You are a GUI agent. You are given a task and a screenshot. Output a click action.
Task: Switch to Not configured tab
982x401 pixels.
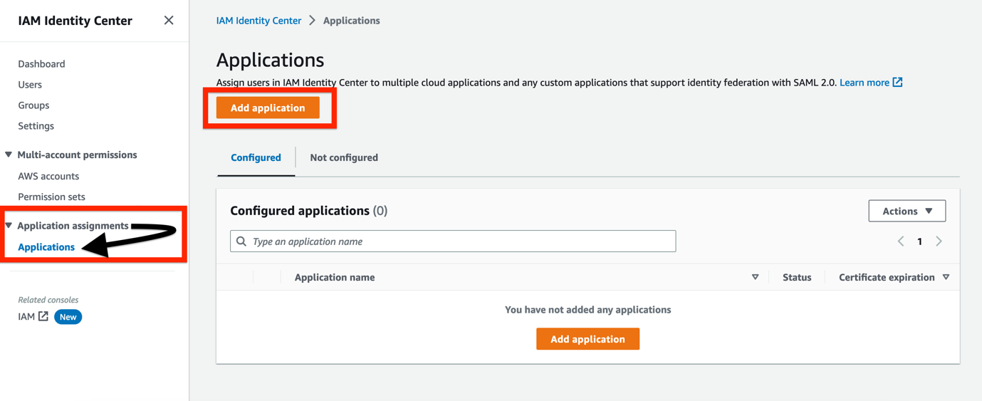[344, 157]
